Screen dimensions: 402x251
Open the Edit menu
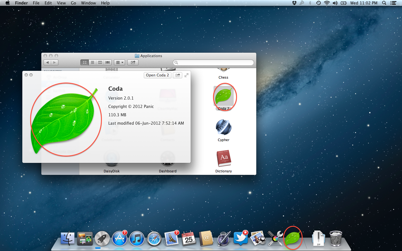click(48, 3)
